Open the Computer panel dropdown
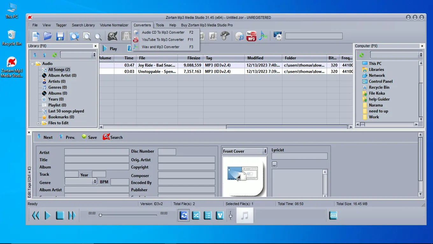Image resolution: width=433 pixels, height=244 pixels. coord(421,55)
